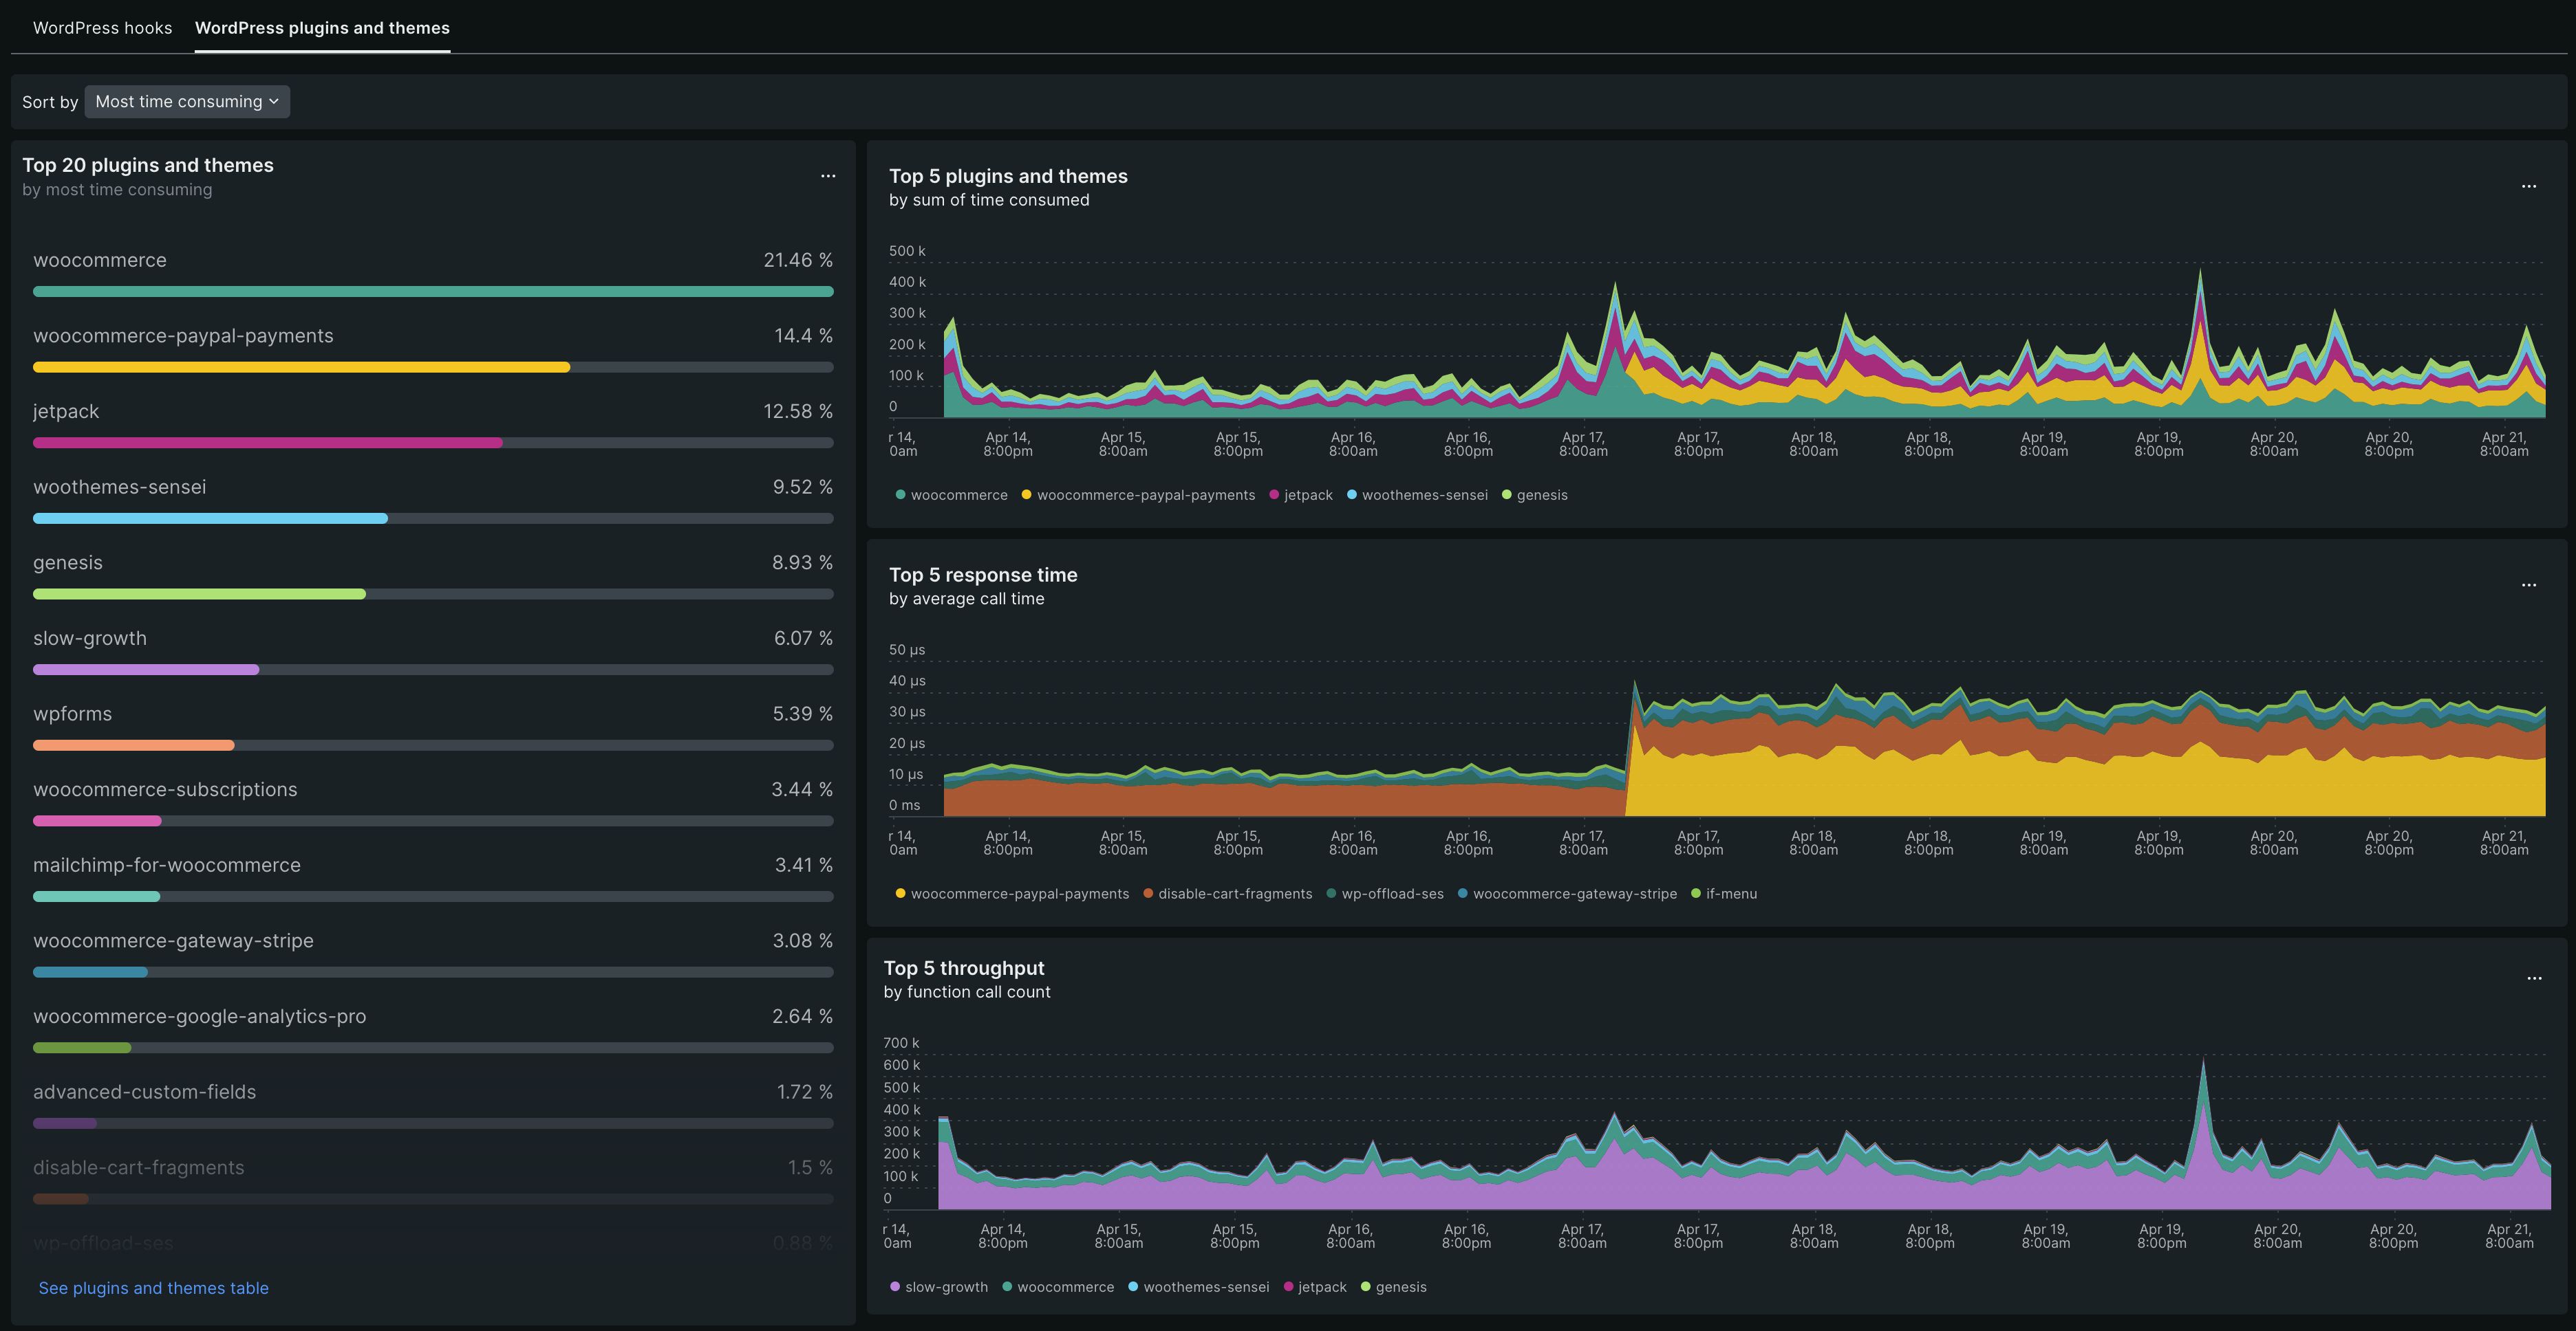Image resolution: width=2576 pixels, height=1331 pixels.
Task: Toggle the woothemes-sensei series in Top 5 plugins legend
Action: pos(1351,494)
